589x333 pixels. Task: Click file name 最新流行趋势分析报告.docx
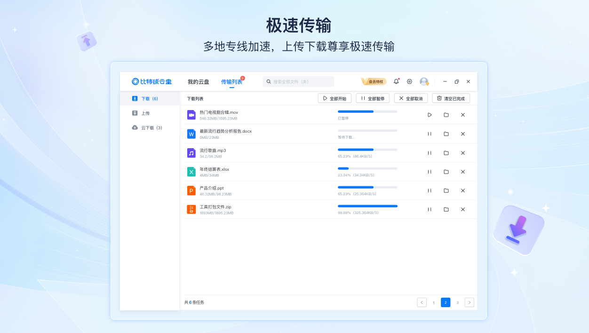tap(226, 131)
